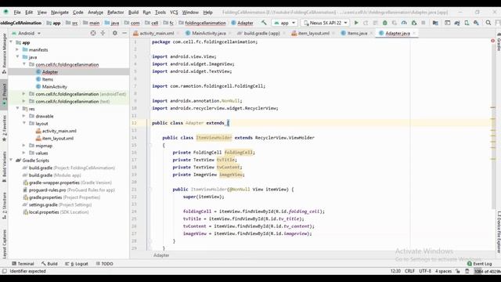Open the Refactor menu
Image resolution: width=501 pixels, height=282 pixels.
pos(115,13)
